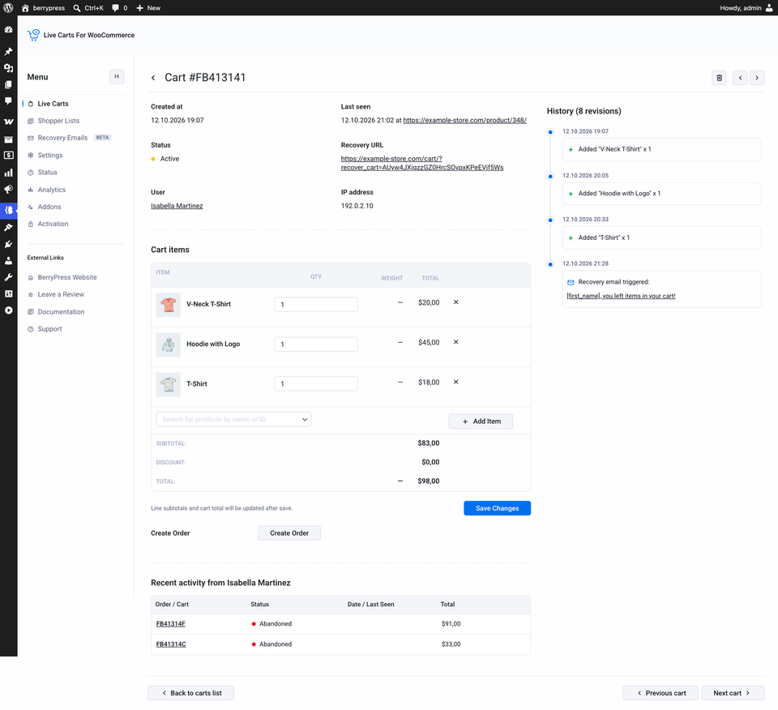Go to the previous cart with the header chevron
Image resolution: width=778 pixels, height=710 pixels.
(740, 78)
